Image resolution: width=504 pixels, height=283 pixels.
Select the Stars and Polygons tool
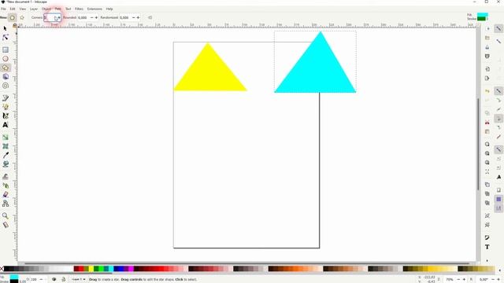6,68
